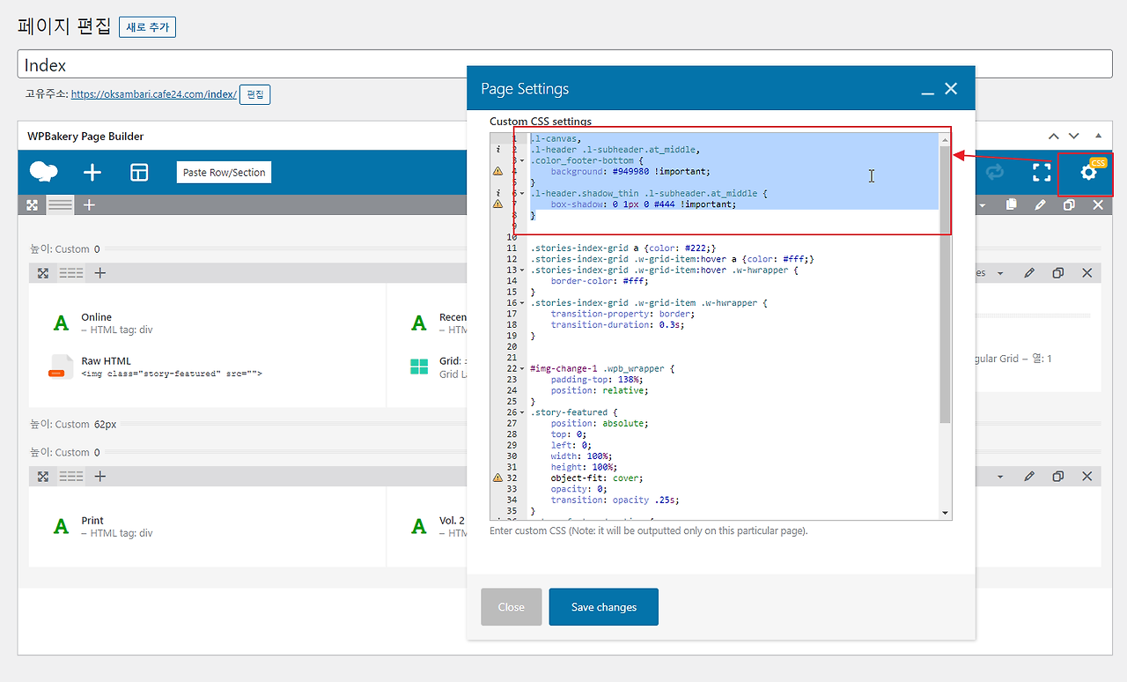Image resolution: width=1127 pixels, height=682 pixels.
Task: Click the 편집 permalink edit button
Action: 254,94
